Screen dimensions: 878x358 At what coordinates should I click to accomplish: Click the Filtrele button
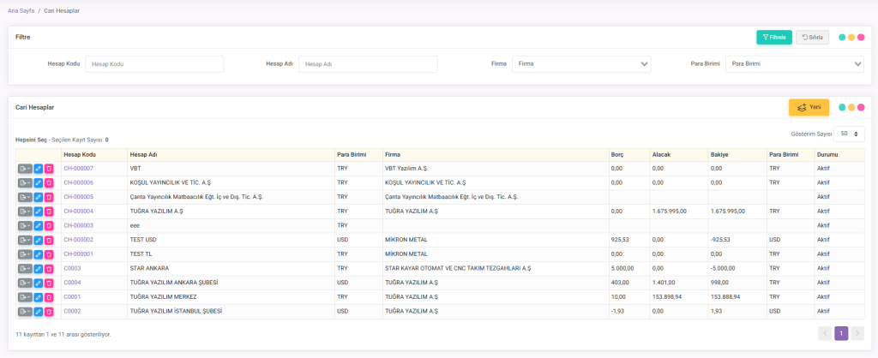773,38
